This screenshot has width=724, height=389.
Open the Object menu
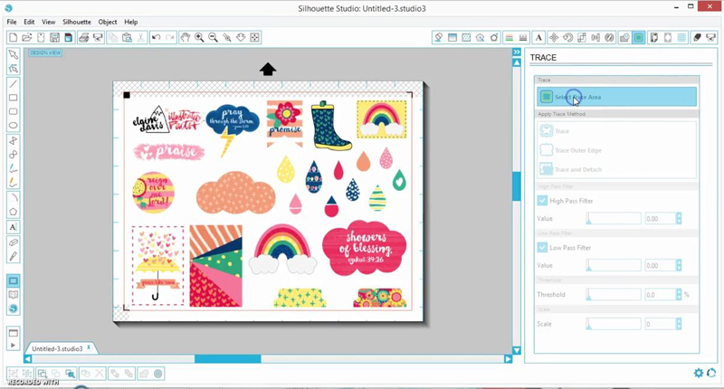(x=108, y=22)
